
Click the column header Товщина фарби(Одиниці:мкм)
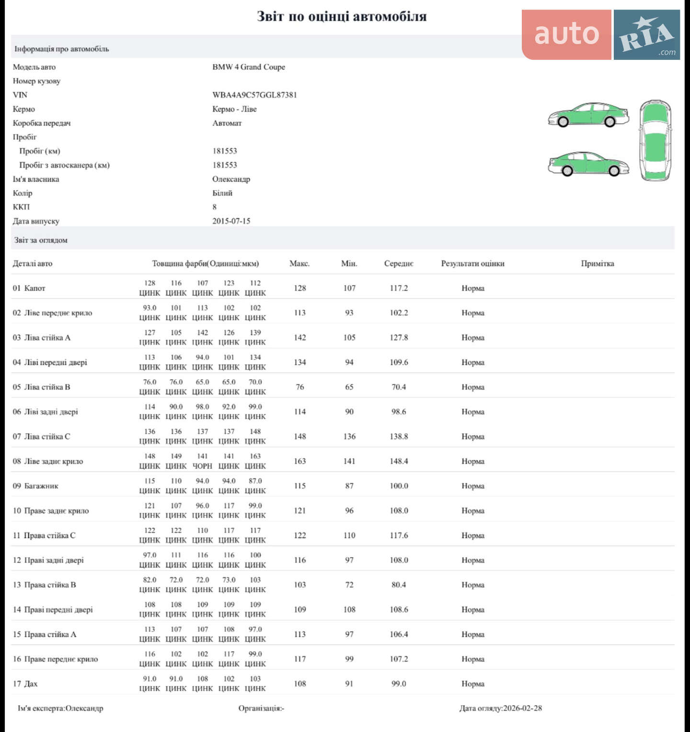coord(206,264)
